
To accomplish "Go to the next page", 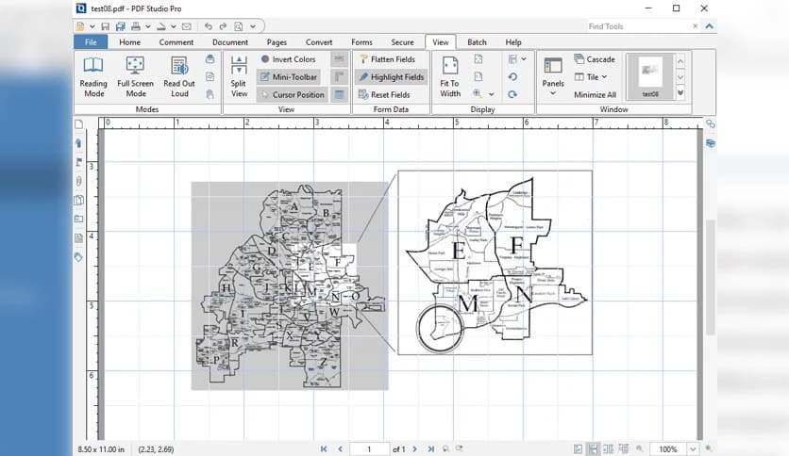I will 414,449.
